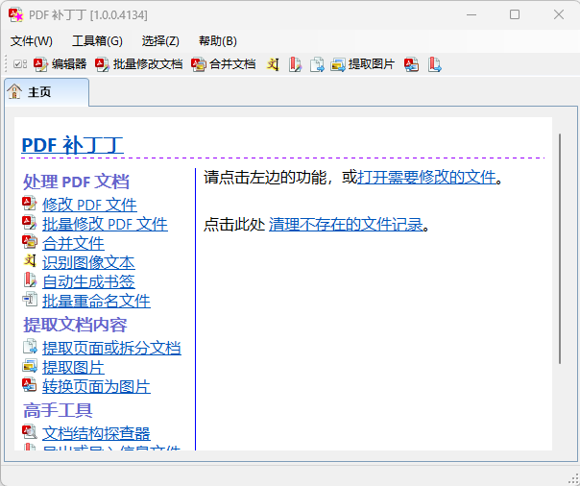Close the PDF 补丁丁 window
The image size is (580, 486).
click(x=559, y=14)
